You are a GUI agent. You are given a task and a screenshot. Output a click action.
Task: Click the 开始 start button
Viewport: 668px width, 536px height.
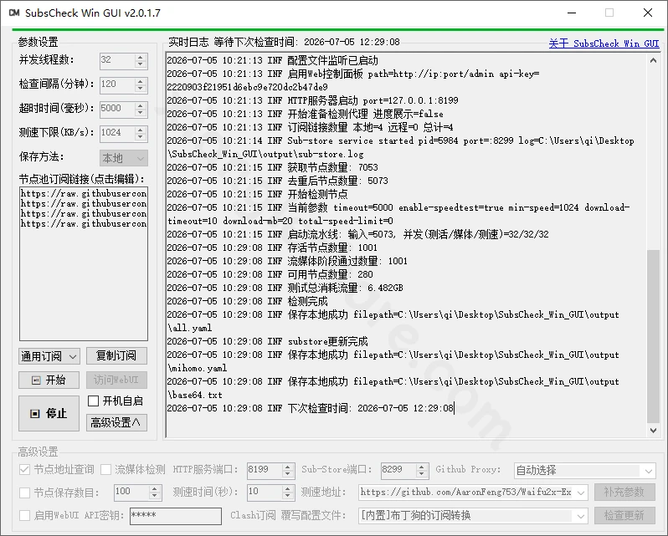point(49,380)
